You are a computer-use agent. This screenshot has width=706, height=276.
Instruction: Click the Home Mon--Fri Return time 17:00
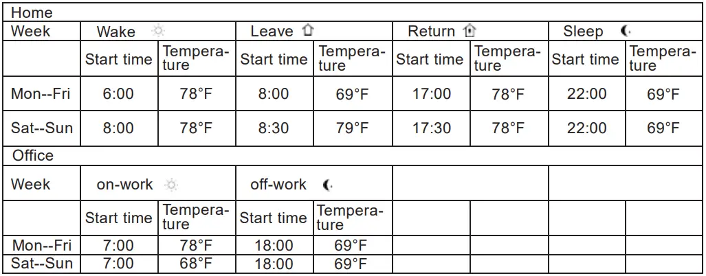pyautogui.click(x=432, y=94)
